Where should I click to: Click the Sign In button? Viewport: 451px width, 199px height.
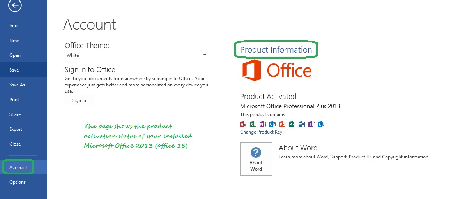(79, 100)
